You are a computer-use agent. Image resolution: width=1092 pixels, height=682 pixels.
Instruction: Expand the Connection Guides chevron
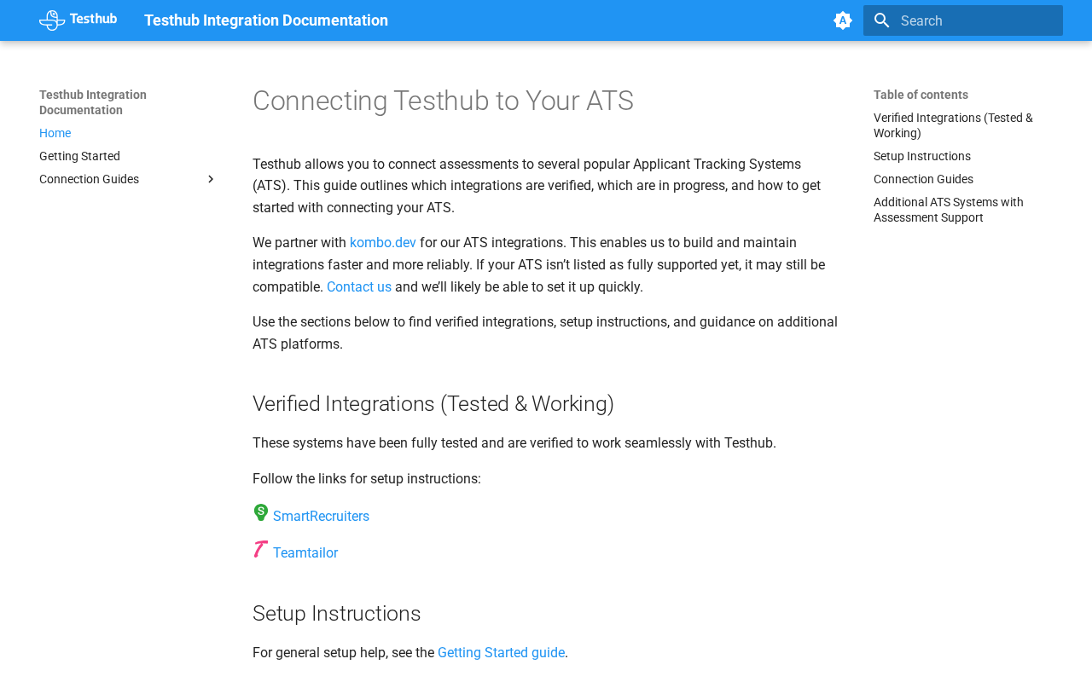[x=211, y=179]
